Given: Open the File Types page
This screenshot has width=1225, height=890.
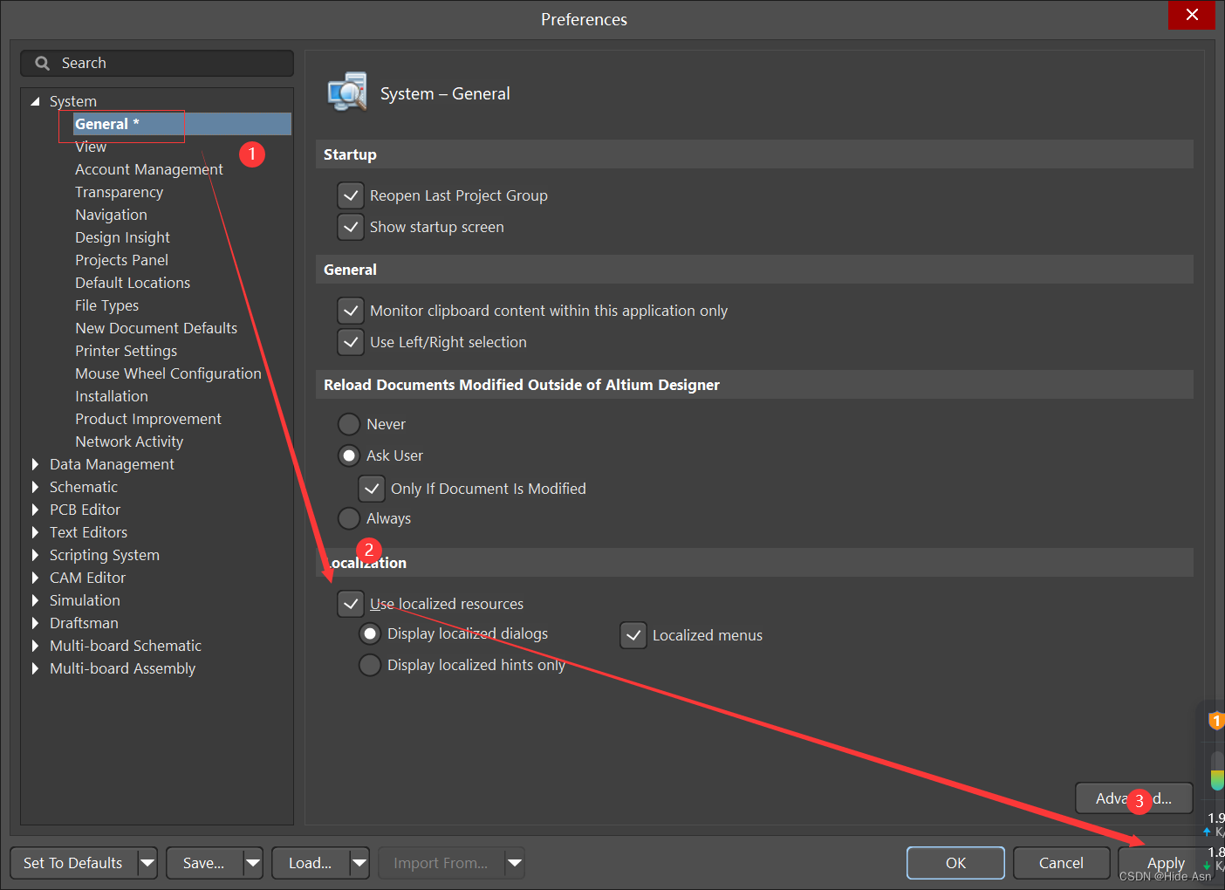Looking at the screenshot, I should click(x=106, y=305).
